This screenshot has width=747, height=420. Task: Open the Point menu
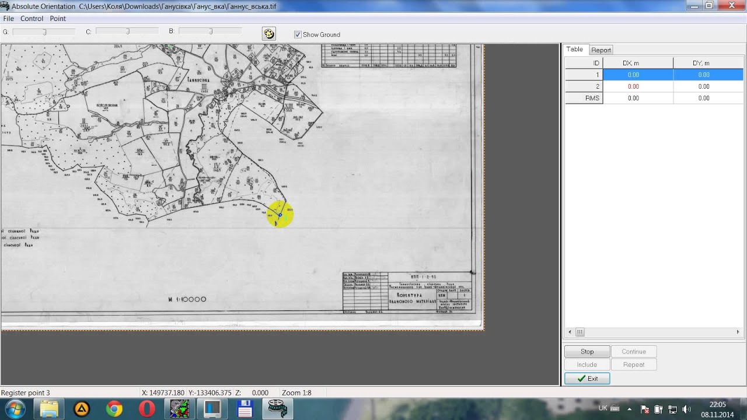(58, 19)
